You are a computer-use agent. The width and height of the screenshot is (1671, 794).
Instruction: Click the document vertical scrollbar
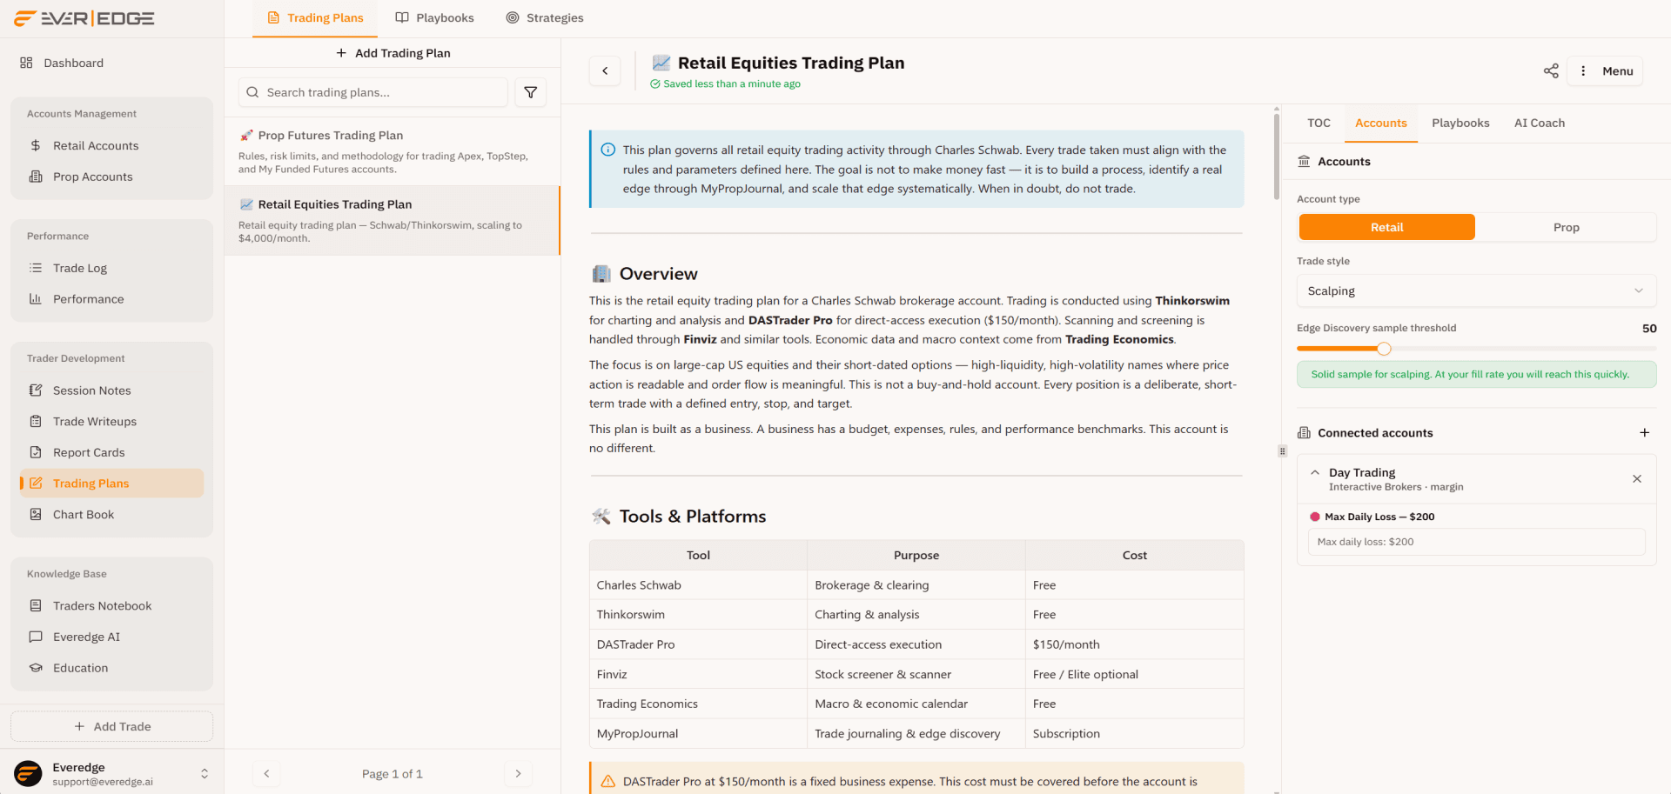tap(1276, 157)
